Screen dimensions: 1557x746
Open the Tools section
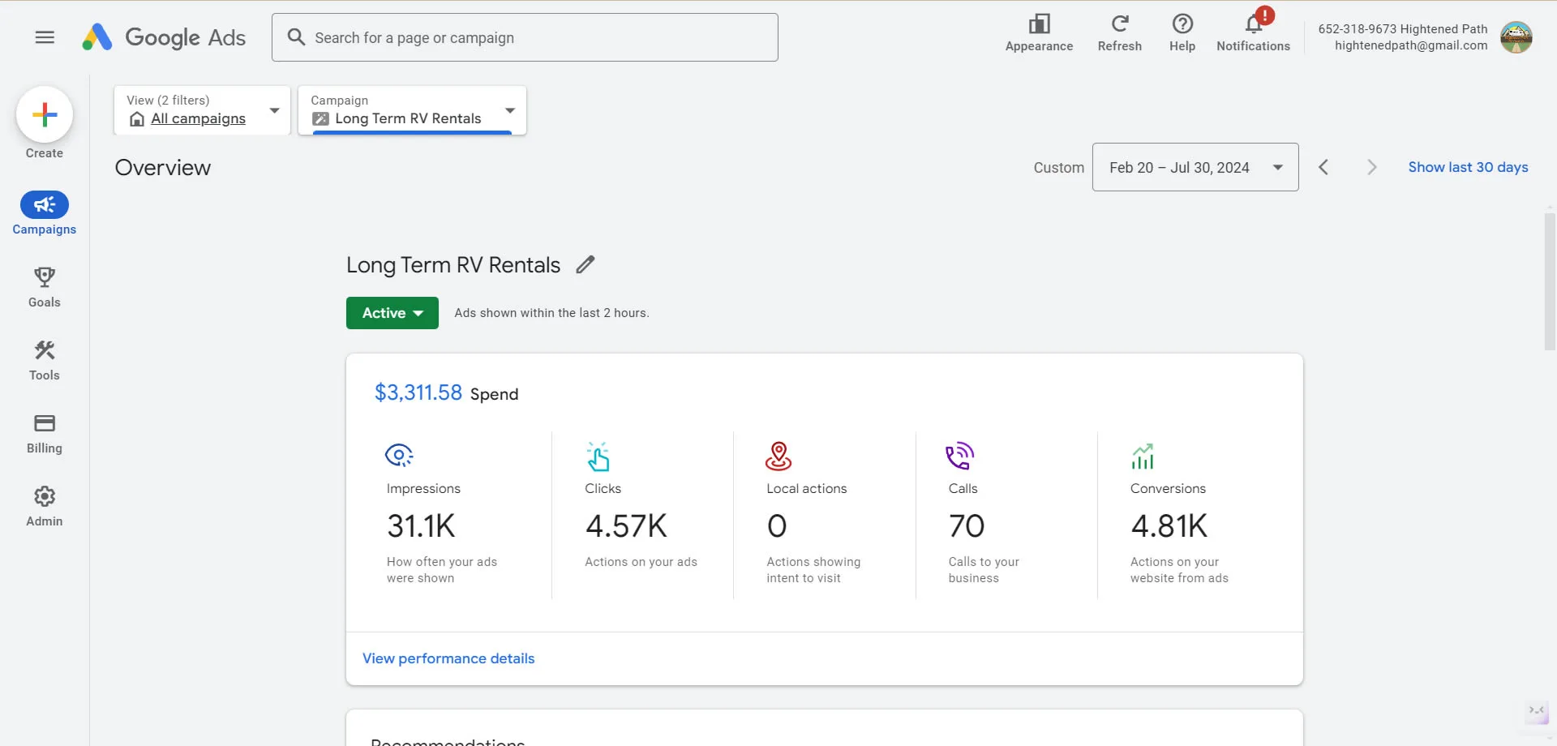(x=44, y=360)
